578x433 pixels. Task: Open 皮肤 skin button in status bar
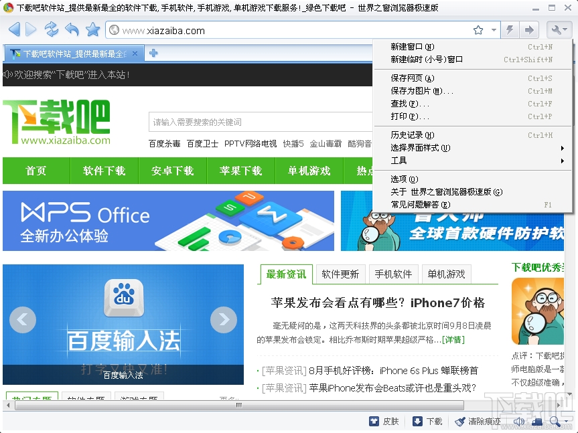pyautogui.click(x=384, y=421)
